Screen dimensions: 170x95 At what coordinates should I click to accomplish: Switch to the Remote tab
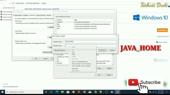[49, 15]
